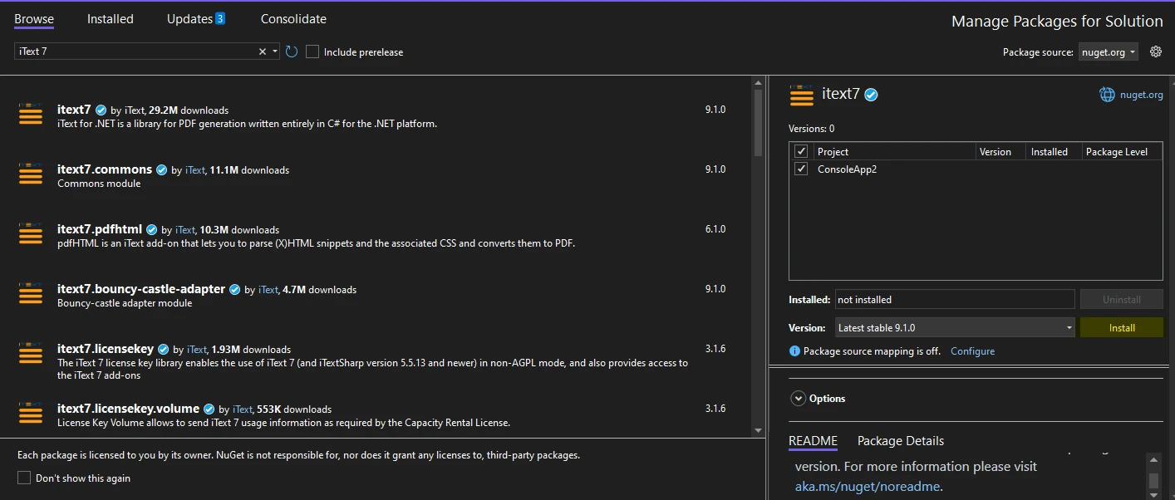Image resolution: width=1175 pixels, height=500 pixels.
Task: Open the Version dropdown Latest stable 9.1.0
Action: click(x=955, y=328)
